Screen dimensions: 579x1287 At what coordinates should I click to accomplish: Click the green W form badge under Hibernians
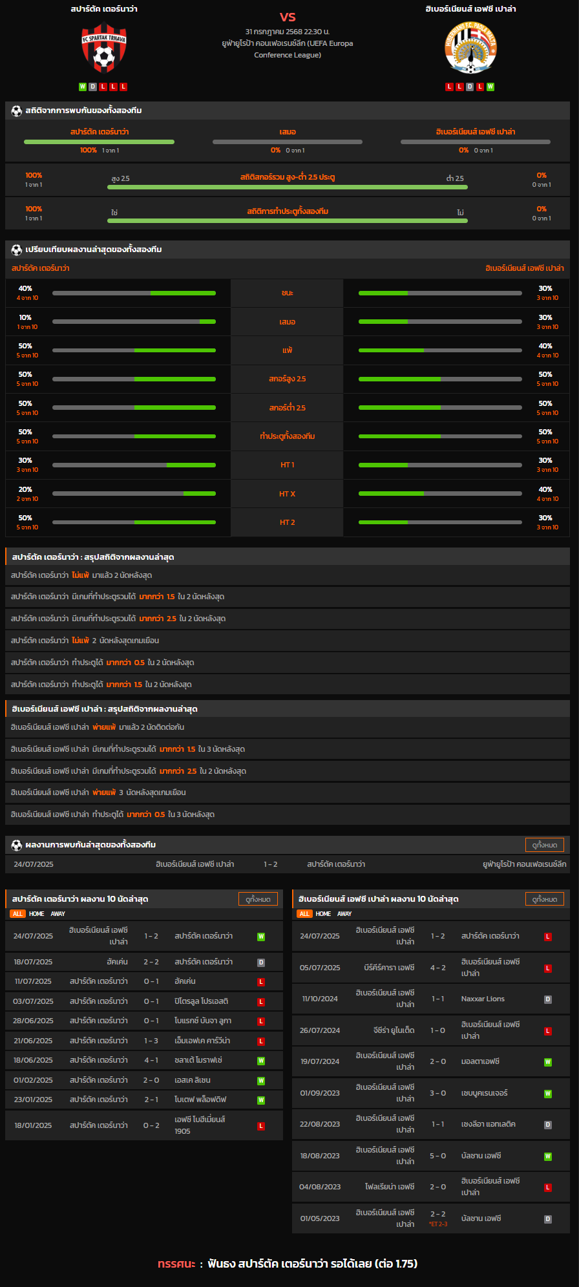point(490,87)
